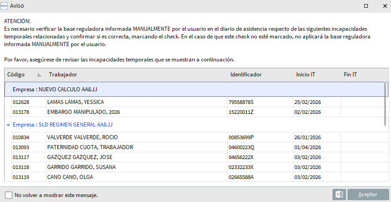
Task: Click the sort icon in Código header
Action: point(39,75)
